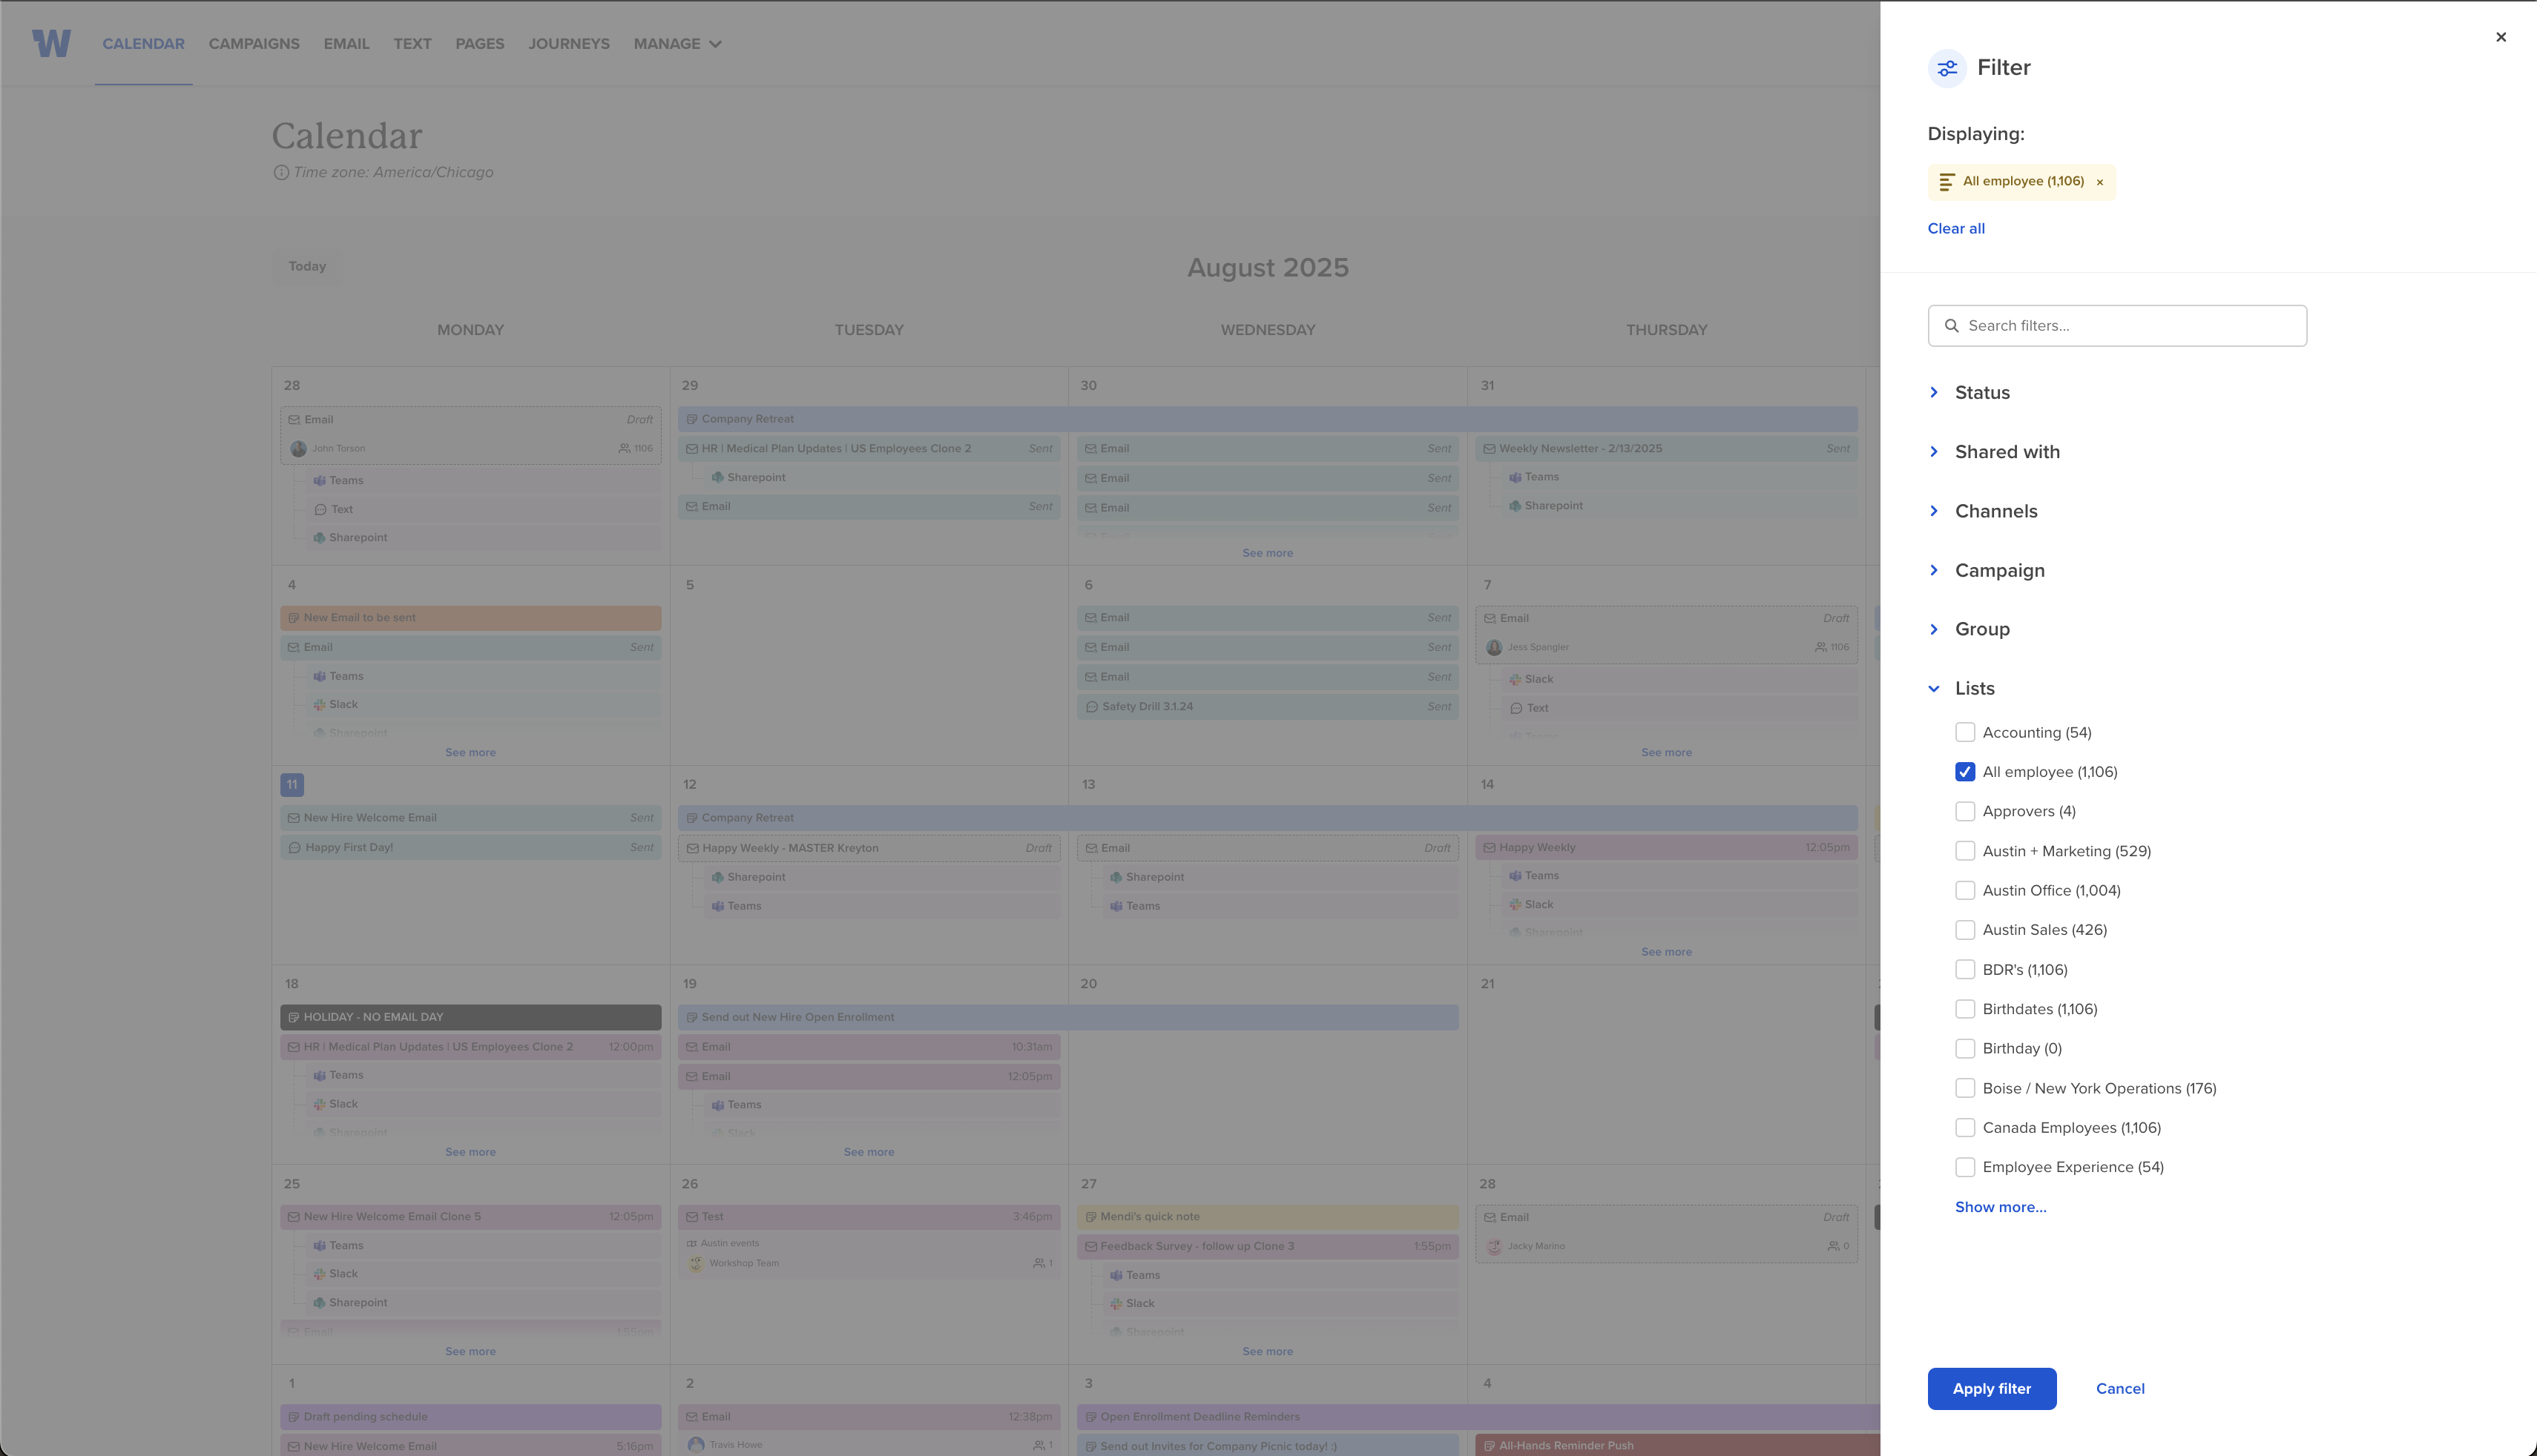Viewport: 2537px width, 1456px height.
Task: Cancel the filter changes
Action: 2120,1389
